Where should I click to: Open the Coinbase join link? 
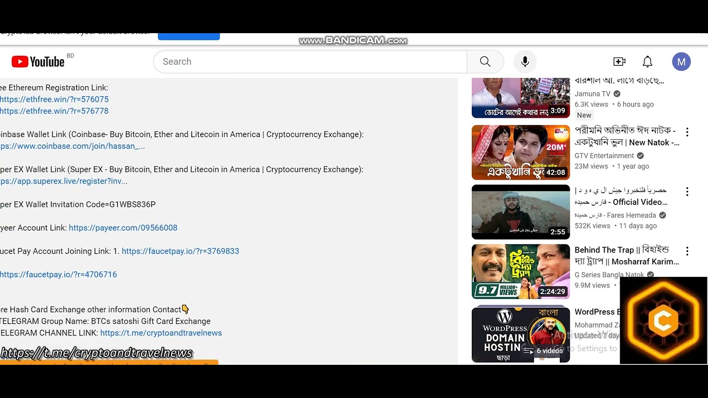[72, 146]
